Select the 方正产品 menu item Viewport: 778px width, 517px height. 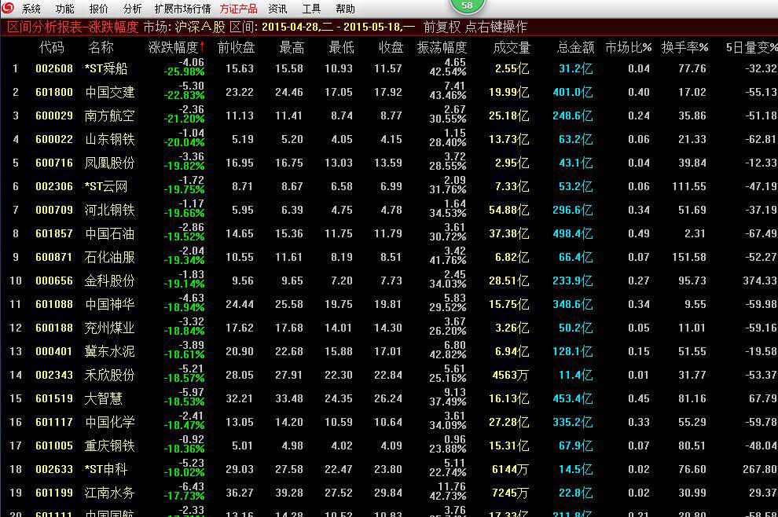click(x=238, y=9)
